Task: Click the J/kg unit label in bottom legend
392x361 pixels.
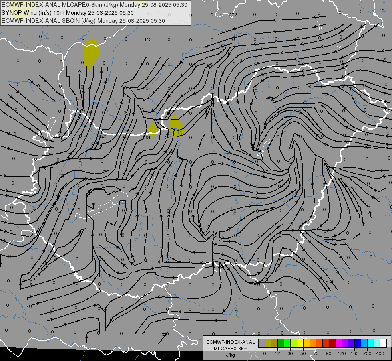Action: (231, 355)
